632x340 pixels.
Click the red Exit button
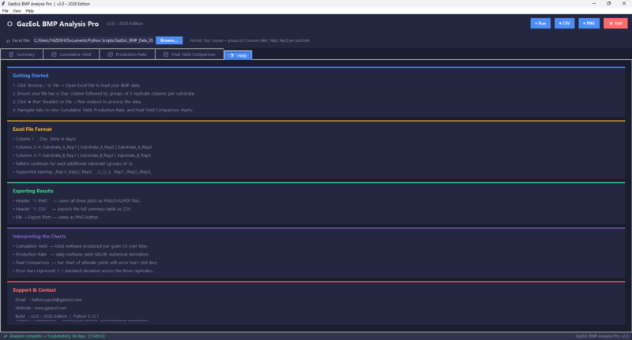[615, 24]
